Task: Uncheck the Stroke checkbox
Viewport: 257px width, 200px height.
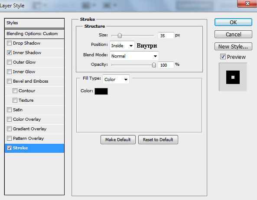Action: 9,148
